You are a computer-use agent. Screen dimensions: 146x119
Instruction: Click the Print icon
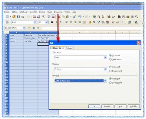click(x=39, y=17)
